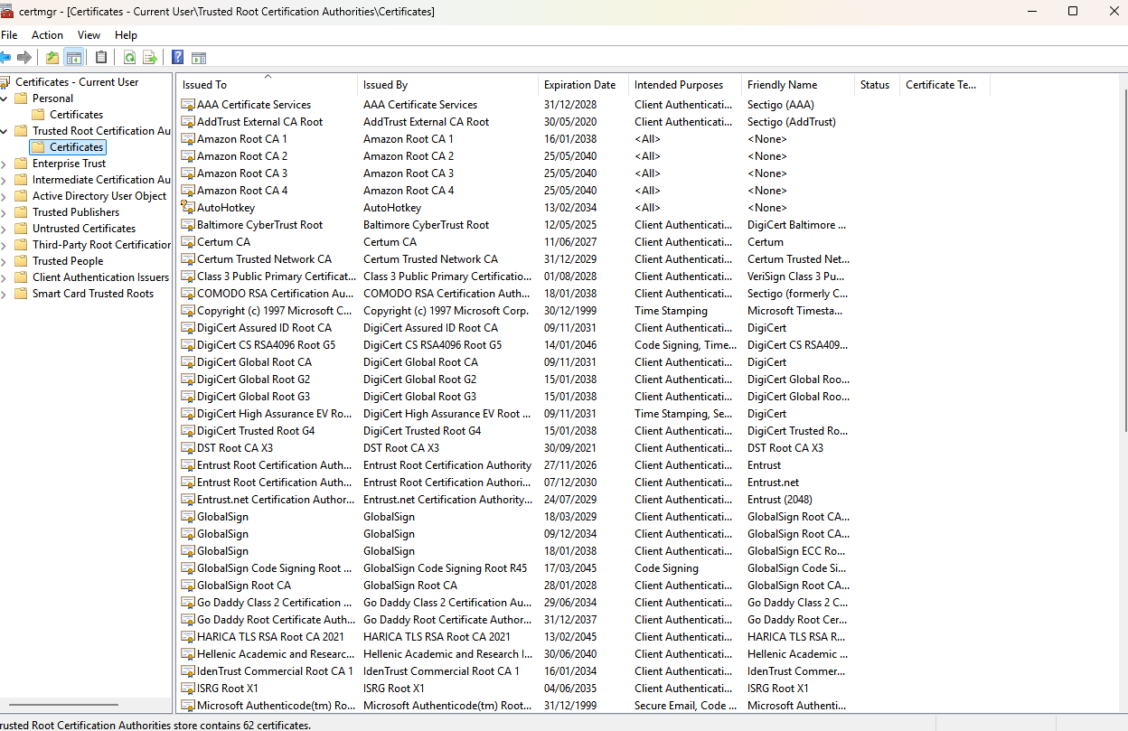Click the Baltimore CyberTrust Root certificate icon
The width and height of the screenshot is (1128, 731).
pyautogui.click(x=188, y=225)
